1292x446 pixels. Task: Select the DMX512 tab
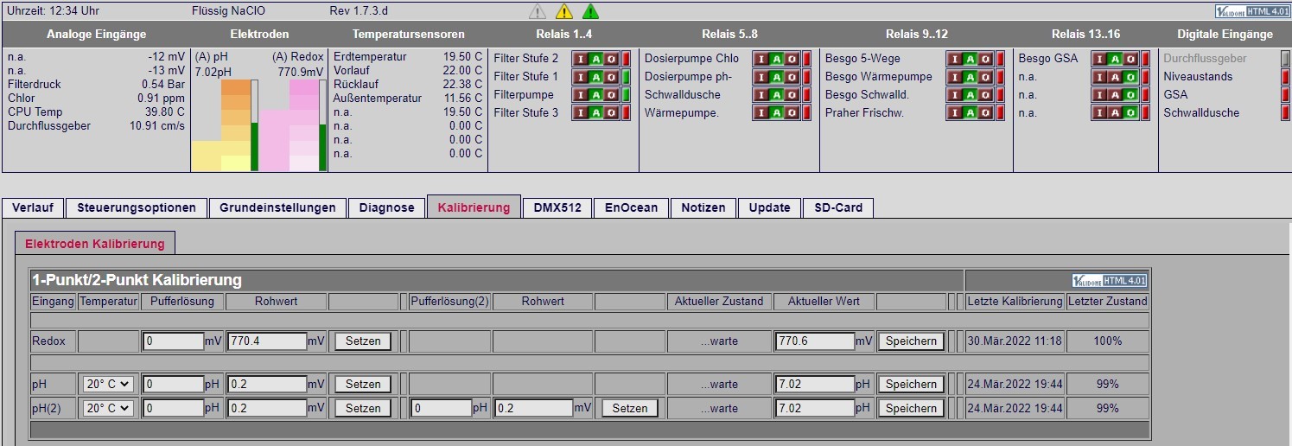point(557,207)
